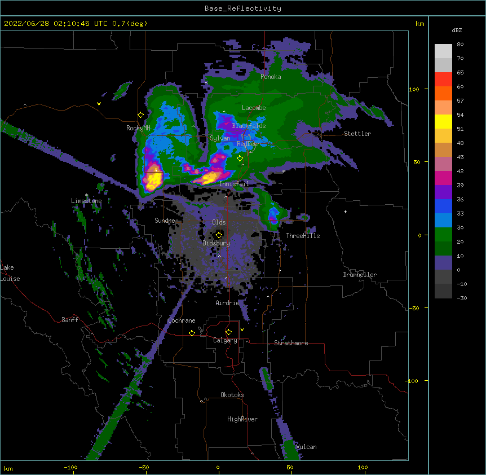
Task: Select the bright yellow 51-54 dBZ legend swatch
Action: pyautogui.click(x=443, y=121)
